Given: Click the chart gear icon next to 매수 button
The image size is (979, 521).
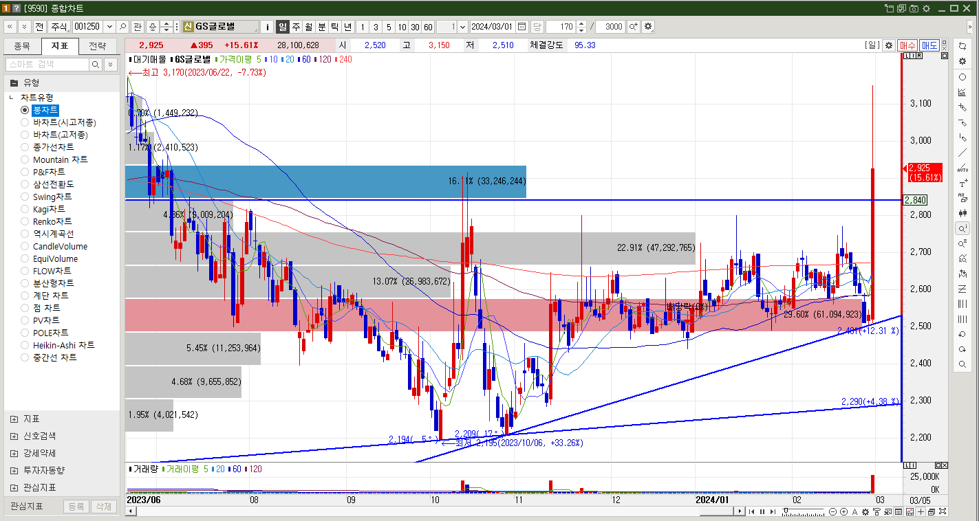Looking at the screenshot, I should click(x=889, y=45).
